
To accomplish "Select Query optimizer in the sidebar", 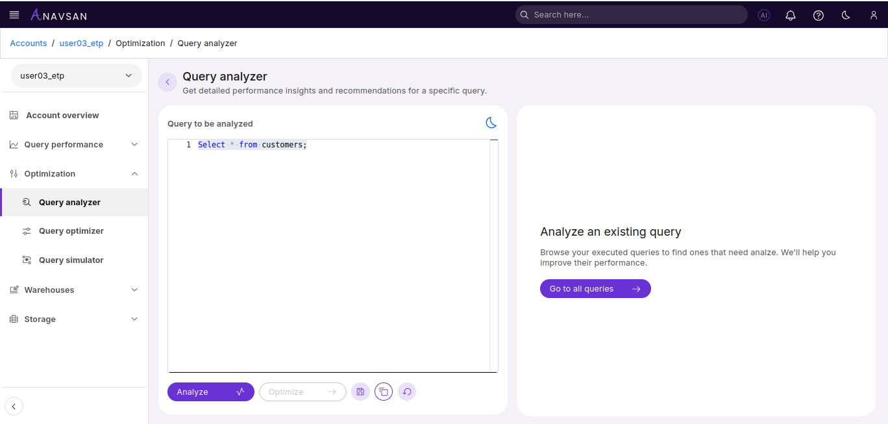I will point(71,231).
